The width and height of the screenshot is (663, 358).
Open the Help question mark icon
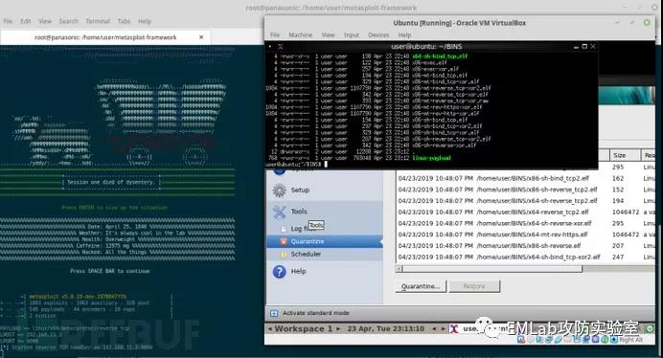[280, 271]
